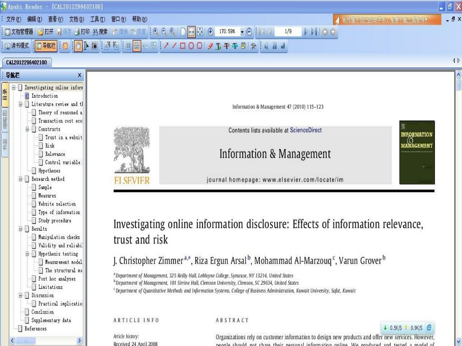Collapse the 'Results' tree node
This screenshot has height=346, width=462.
click(x=20, y=228)
